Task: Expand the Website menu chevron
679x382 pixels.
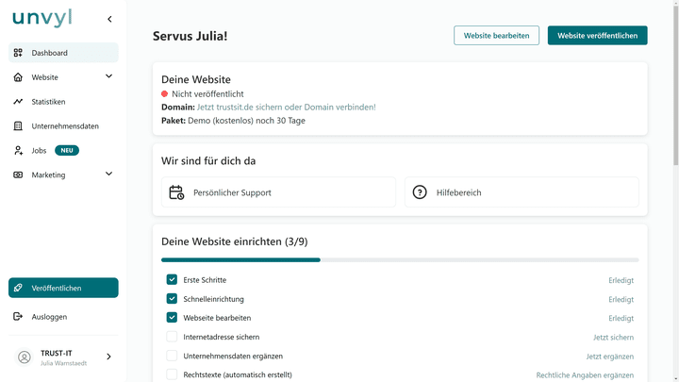Action: [x=108, y=76]
